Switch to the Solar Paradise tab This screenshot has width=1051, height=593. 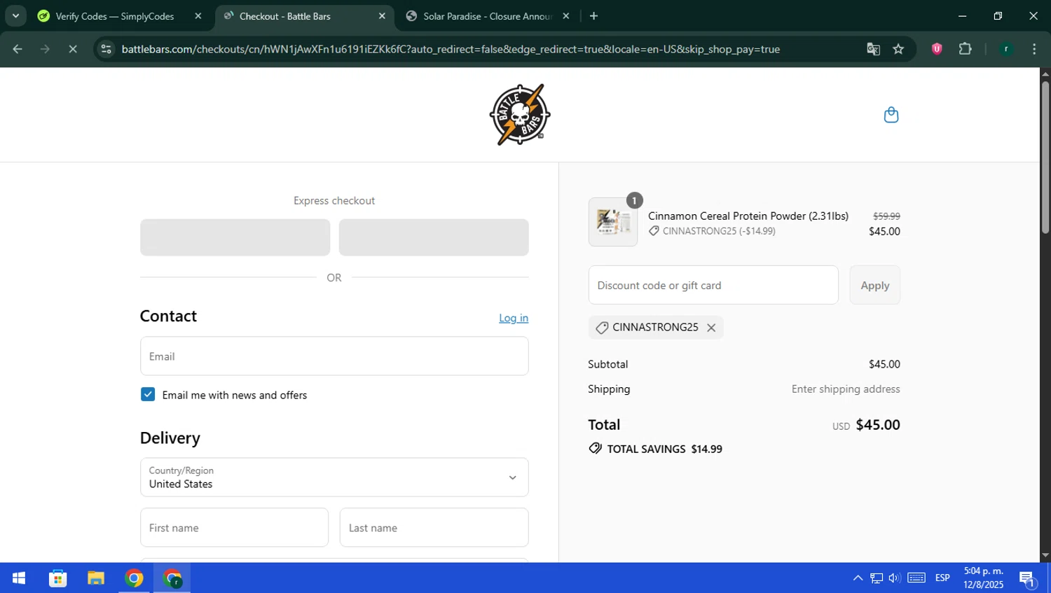pos(488,16)
